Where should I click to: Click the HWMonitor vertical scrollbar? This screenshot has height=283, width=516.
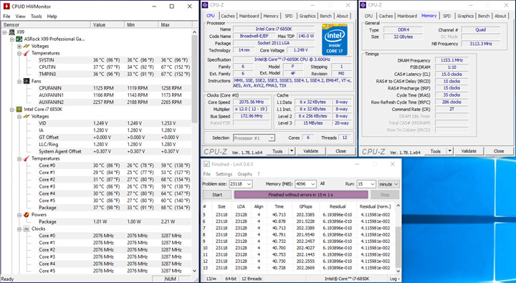click(194, 150)
